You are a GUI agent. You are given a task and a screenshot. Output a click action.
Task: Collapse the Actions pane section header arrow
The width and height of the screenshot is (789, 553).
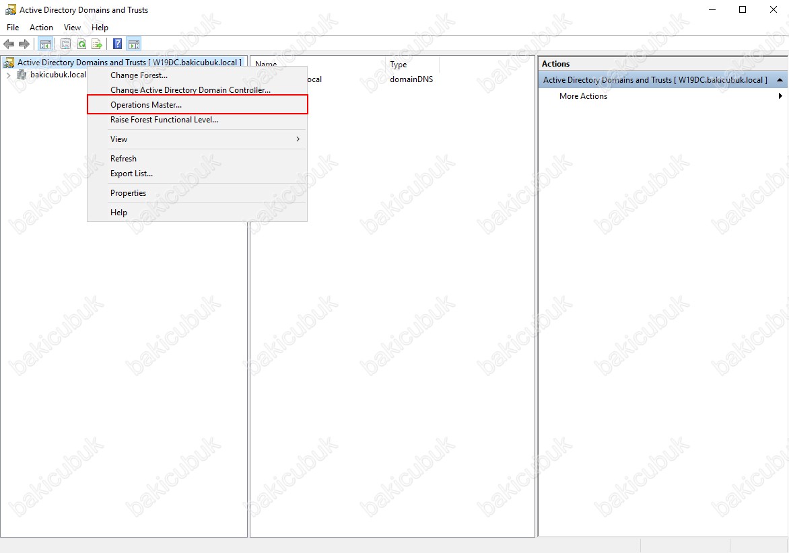point(780,80)
